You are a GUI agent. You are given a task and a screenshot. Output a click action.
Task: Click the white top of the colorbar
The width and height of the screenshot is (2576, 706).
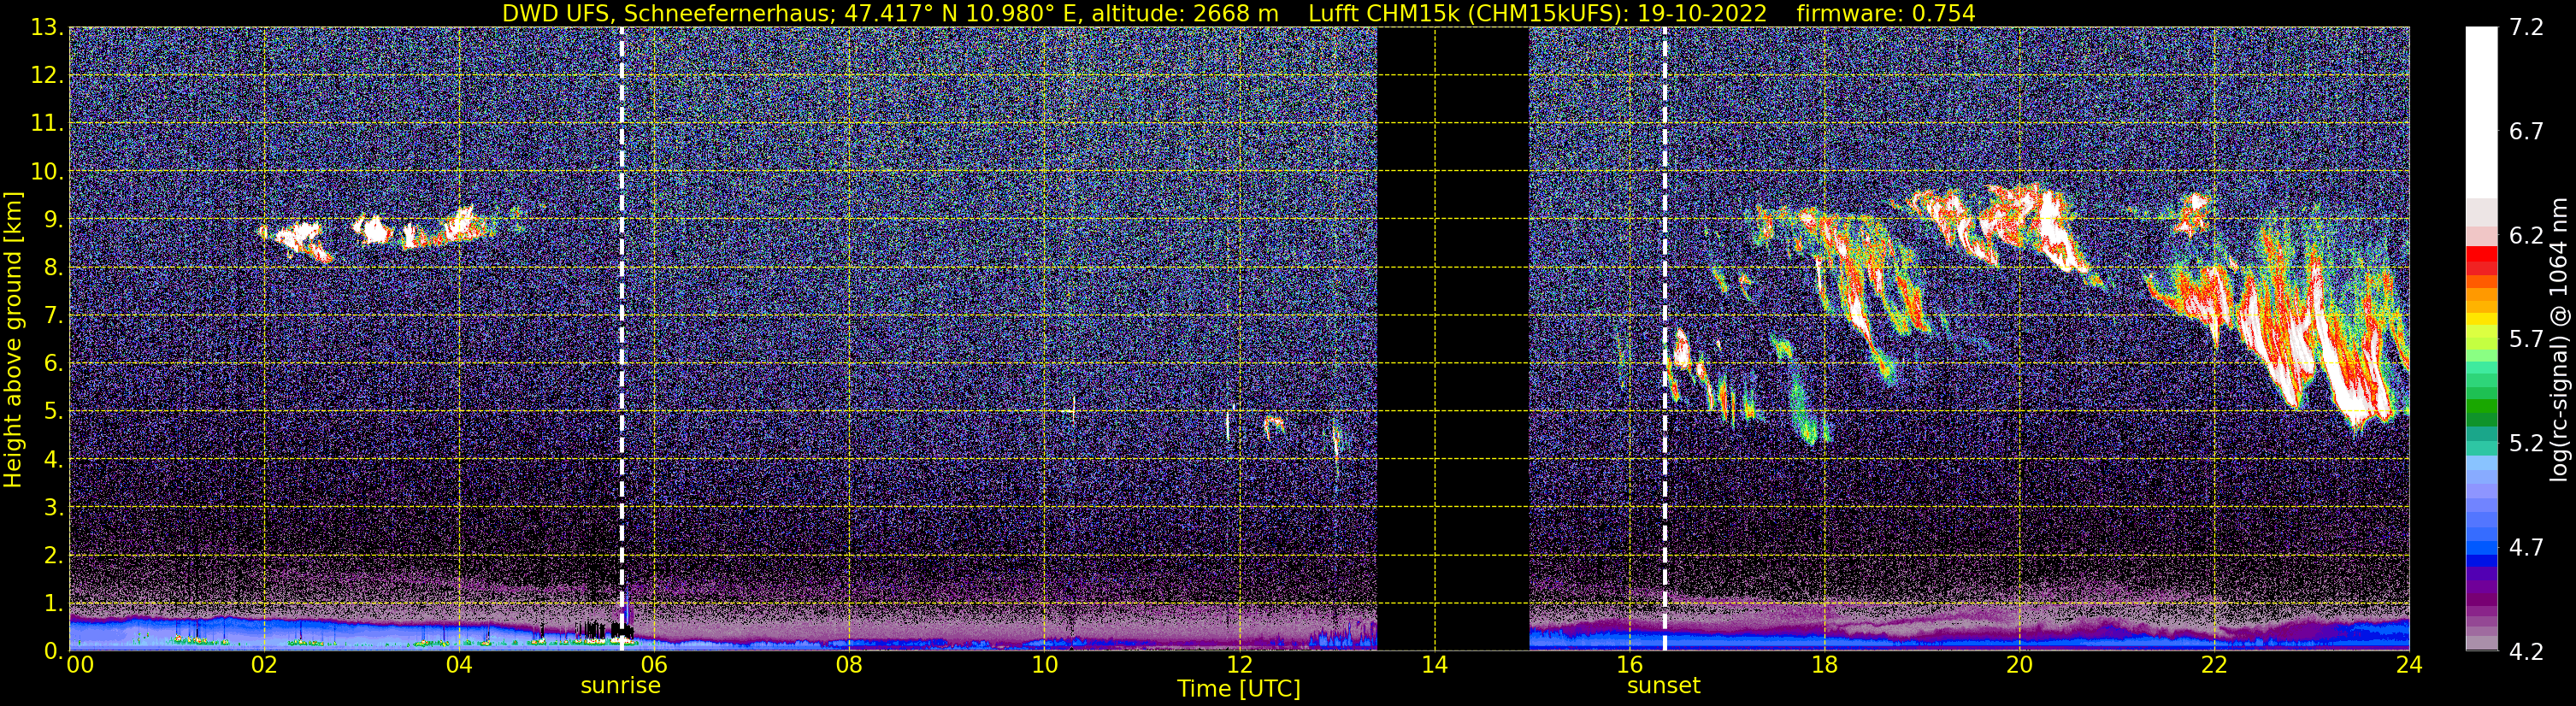tap(2481, 110)
